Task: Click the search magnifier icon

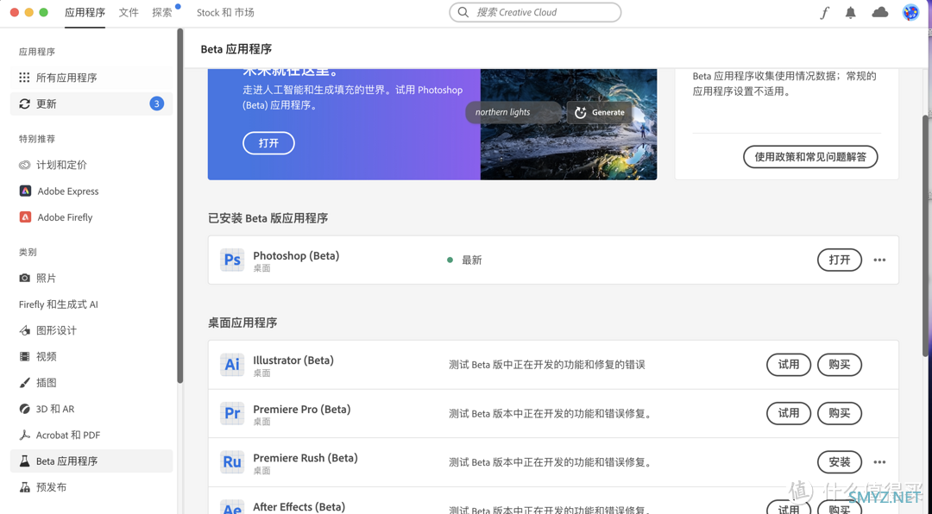Action: pyautogui.click(x=463, y=12)
